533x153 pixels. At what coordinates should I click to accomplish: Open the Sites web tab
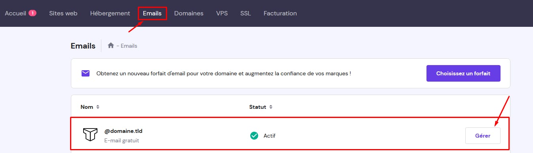coord(63,13)
